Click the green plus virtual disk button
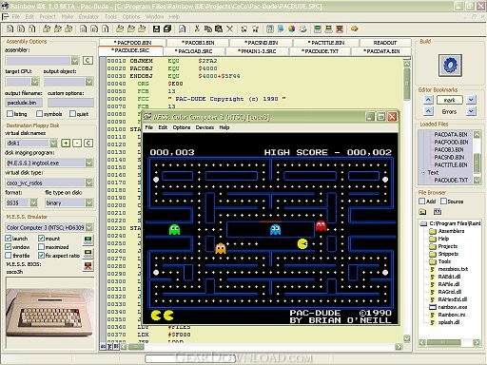Screen dimensions: 487x365 (x=66, y=144)
